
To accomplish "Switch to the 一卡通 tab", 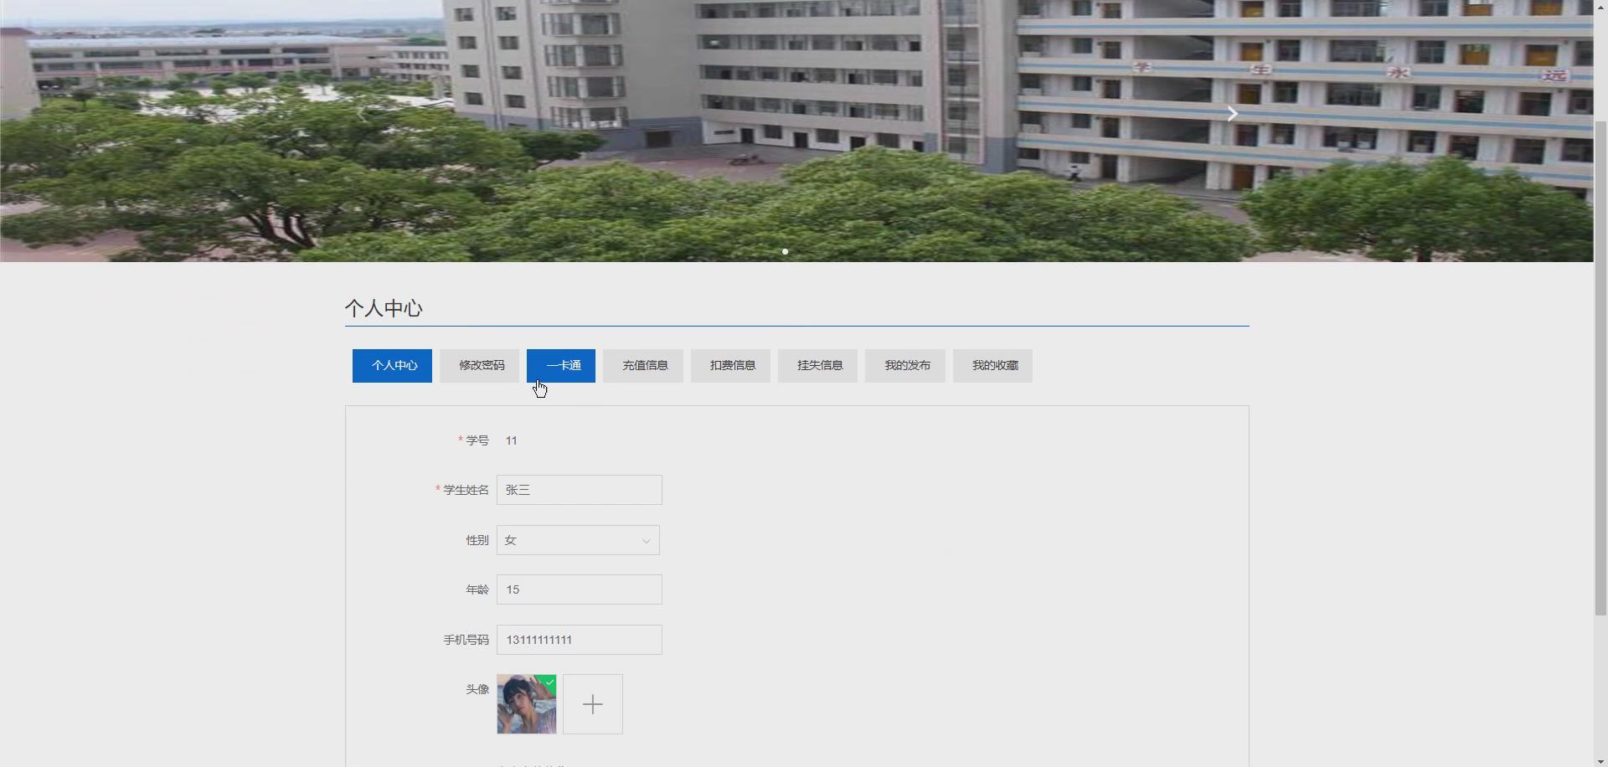I will pos(560,365).
